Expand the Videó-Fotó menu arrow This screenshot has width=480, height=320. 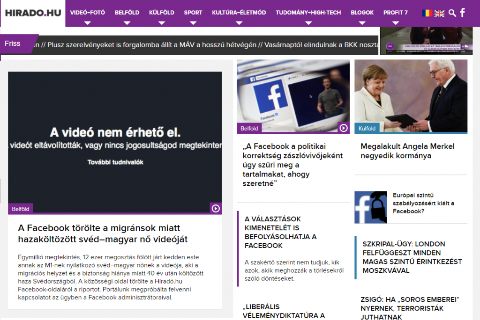point(88,22)
